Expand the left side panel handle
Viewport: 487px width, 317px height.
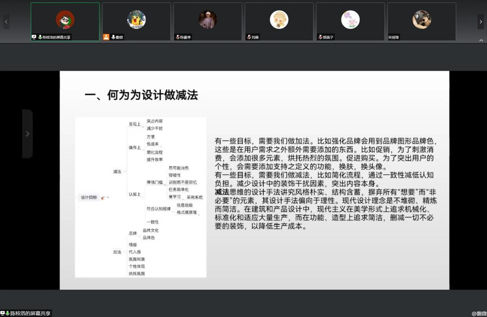[x=27, y=133]
